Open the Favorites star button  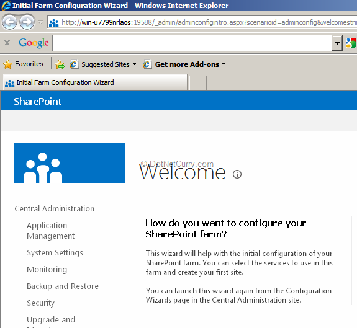[23, 64]
